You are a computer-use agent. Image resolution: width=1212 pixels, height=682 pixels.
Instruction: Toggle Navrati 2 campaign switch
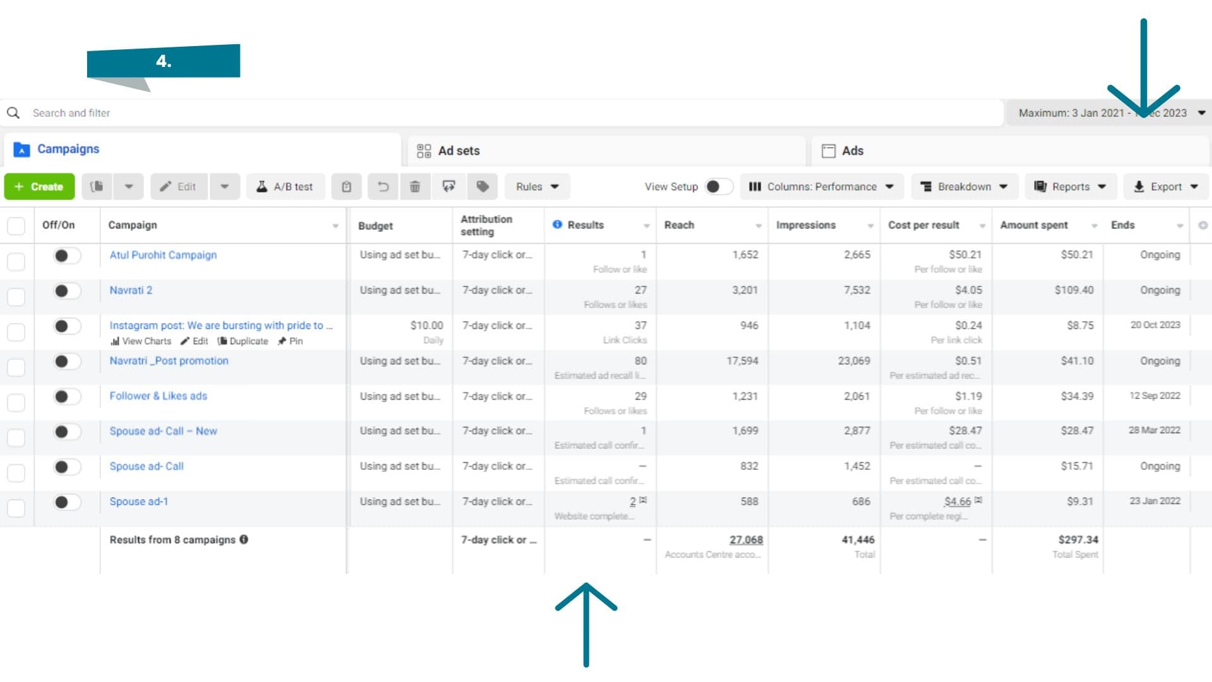[67, 291]
